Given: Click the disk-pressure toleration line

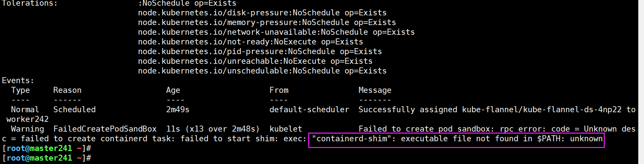Looking at the screenshot, I should pos(262,13).
